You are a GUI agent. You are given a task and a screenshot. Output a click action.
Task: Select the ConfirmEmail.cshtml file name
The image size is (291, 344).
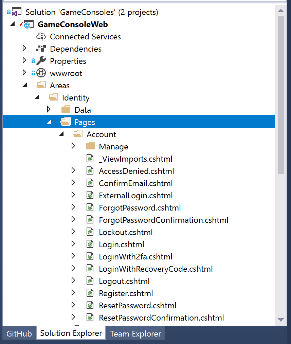[136, 183]
